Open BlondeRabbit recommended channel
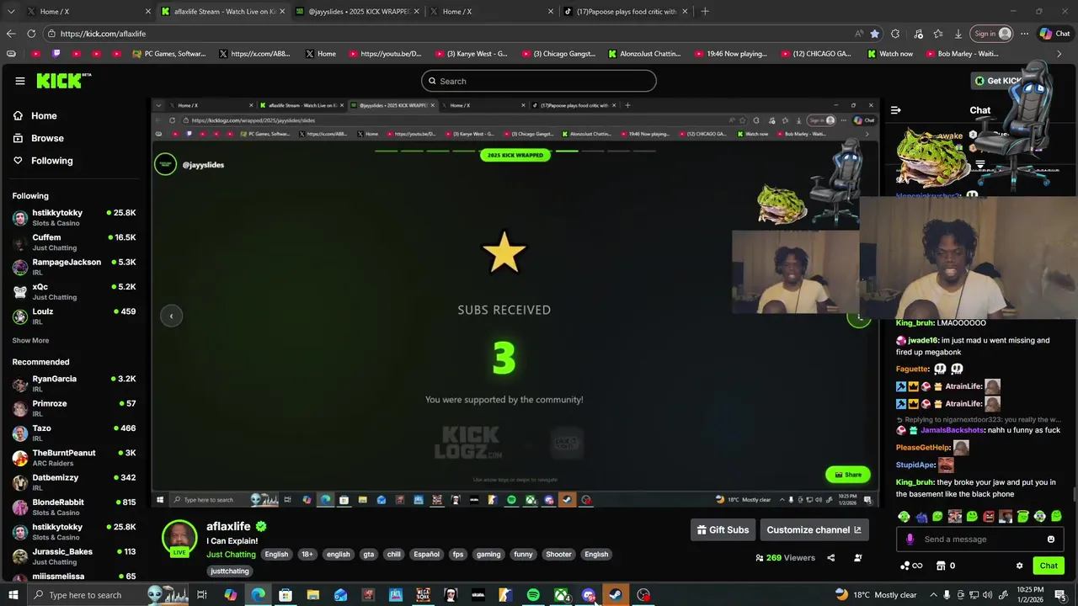 click(x=74, y=507)
